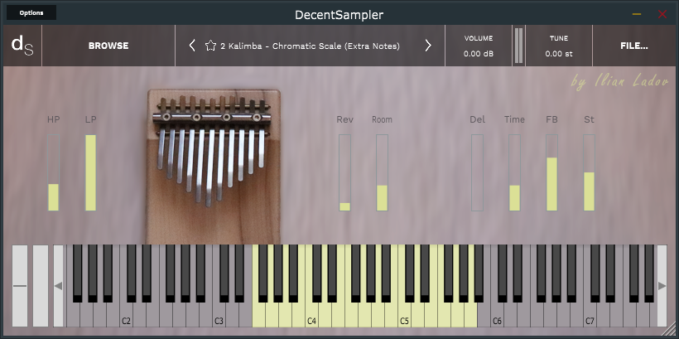This screenshot has width=679, height=339.
Task: Click the HP label text
Action: (x=53, y=119)
